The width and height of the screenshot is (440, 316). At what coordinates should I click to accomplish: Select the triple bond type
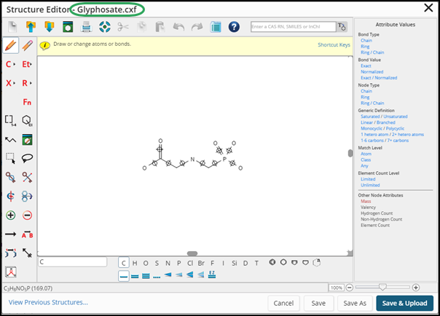[146, 276]
